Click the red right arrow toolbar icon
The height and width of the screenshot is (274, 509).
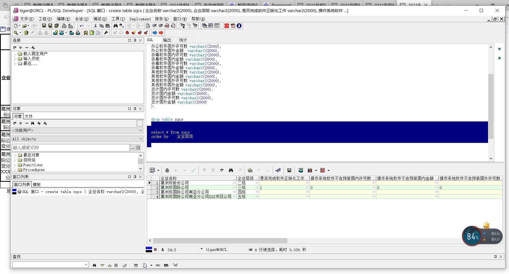point(161,33)
